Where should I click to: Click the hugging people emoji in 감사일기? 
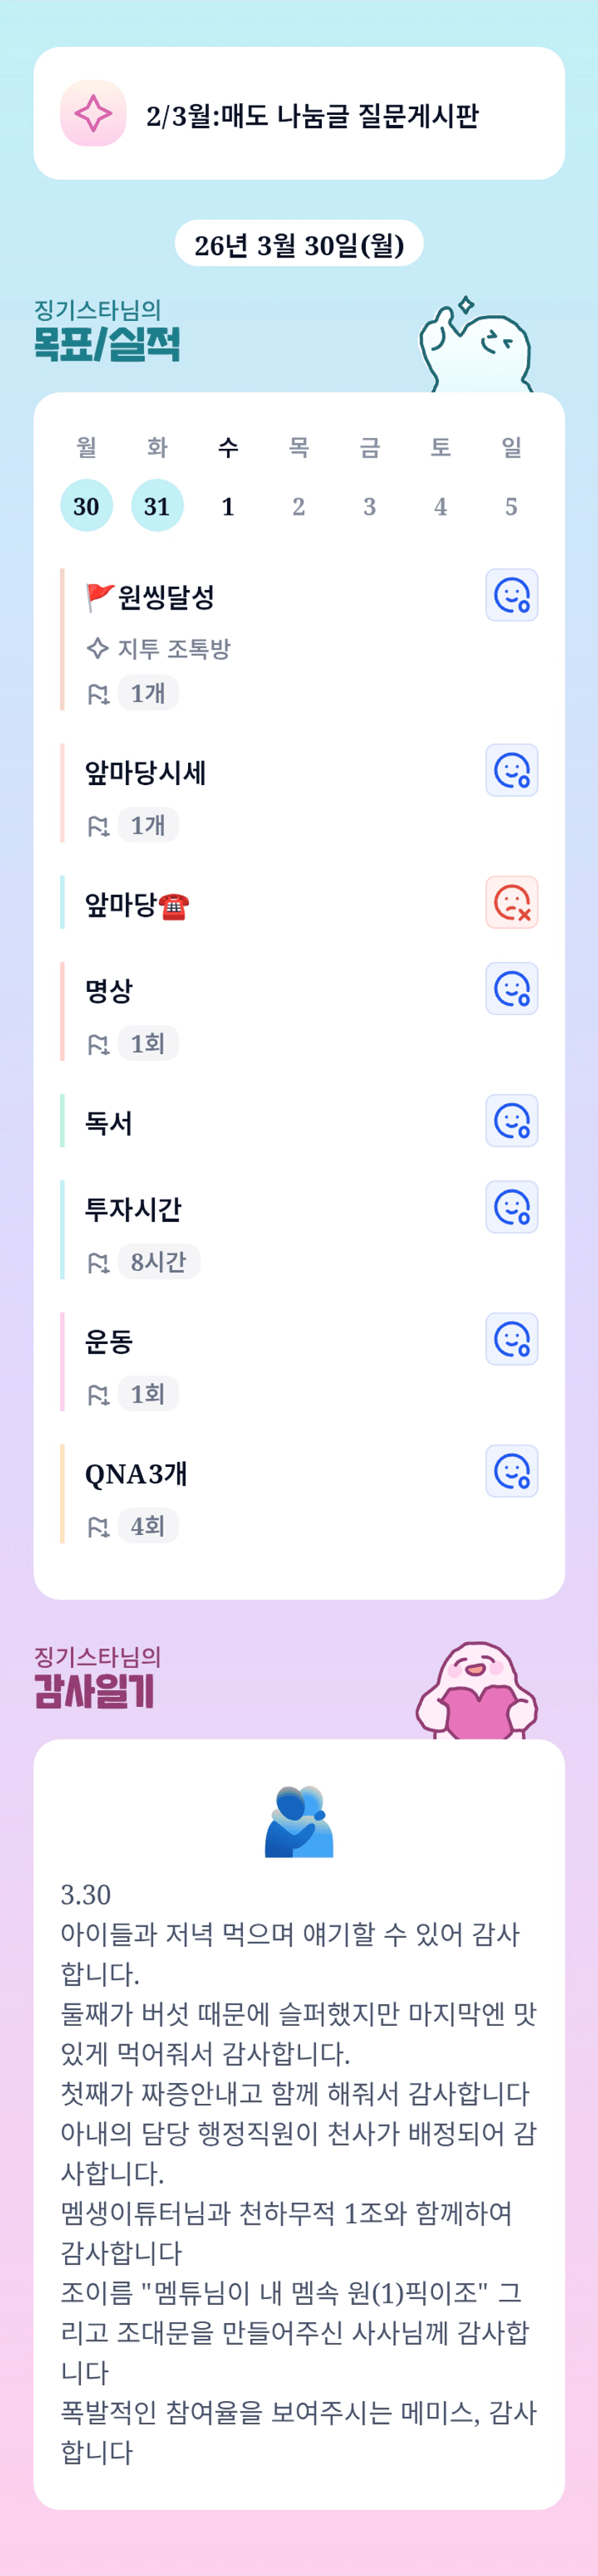[299, 1821]
